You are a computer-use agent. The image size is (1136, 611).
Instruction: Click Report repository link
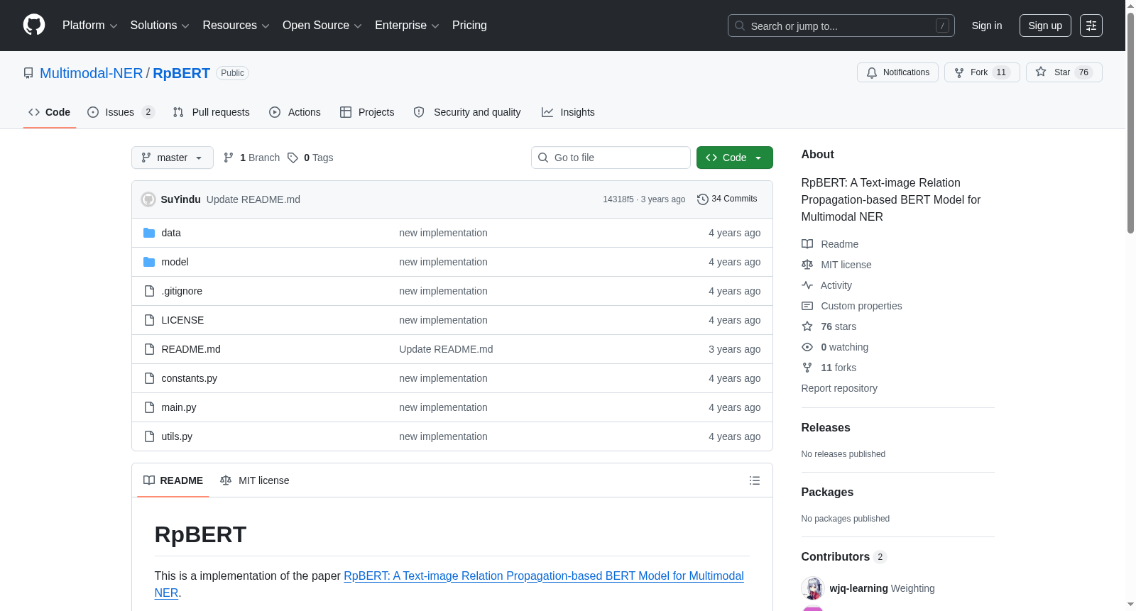[x=839, y=388]
